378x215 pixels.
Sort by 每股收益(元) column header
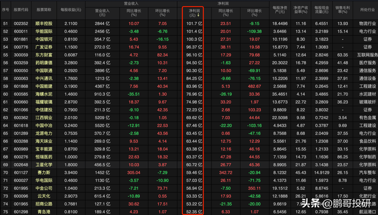coord(71,10)
